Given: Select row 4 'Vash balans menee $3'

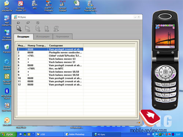Looking at the screenshot, I should (50, 59).
